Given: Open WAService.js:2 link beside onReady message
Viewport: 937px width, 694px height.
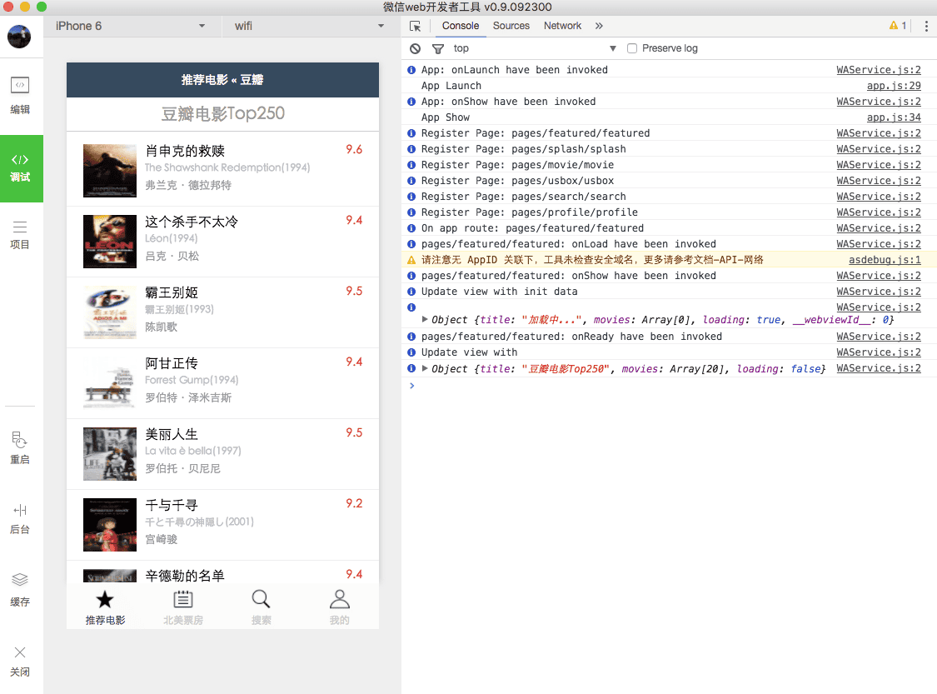Looking at the screenshot, I should 879,337.
